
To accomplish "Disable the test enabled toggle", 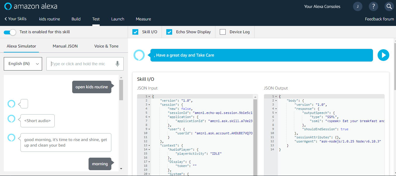I will click(x=10, y=32).
